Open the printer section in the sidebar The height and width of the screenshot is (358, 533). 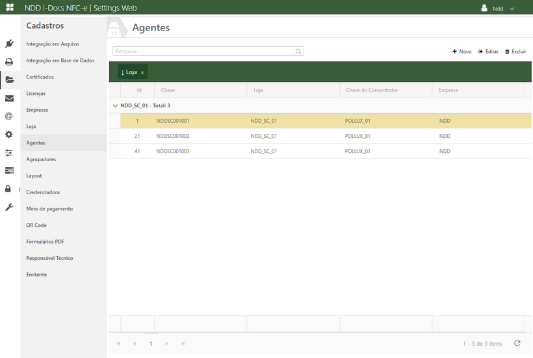click(9, 62)
